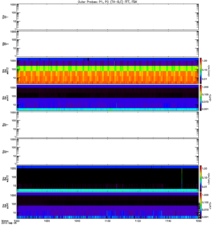The width and height of the screenshot is (215, 229).
Task: Select the thb edc12 panel color bar
Action: click(201, 71)
